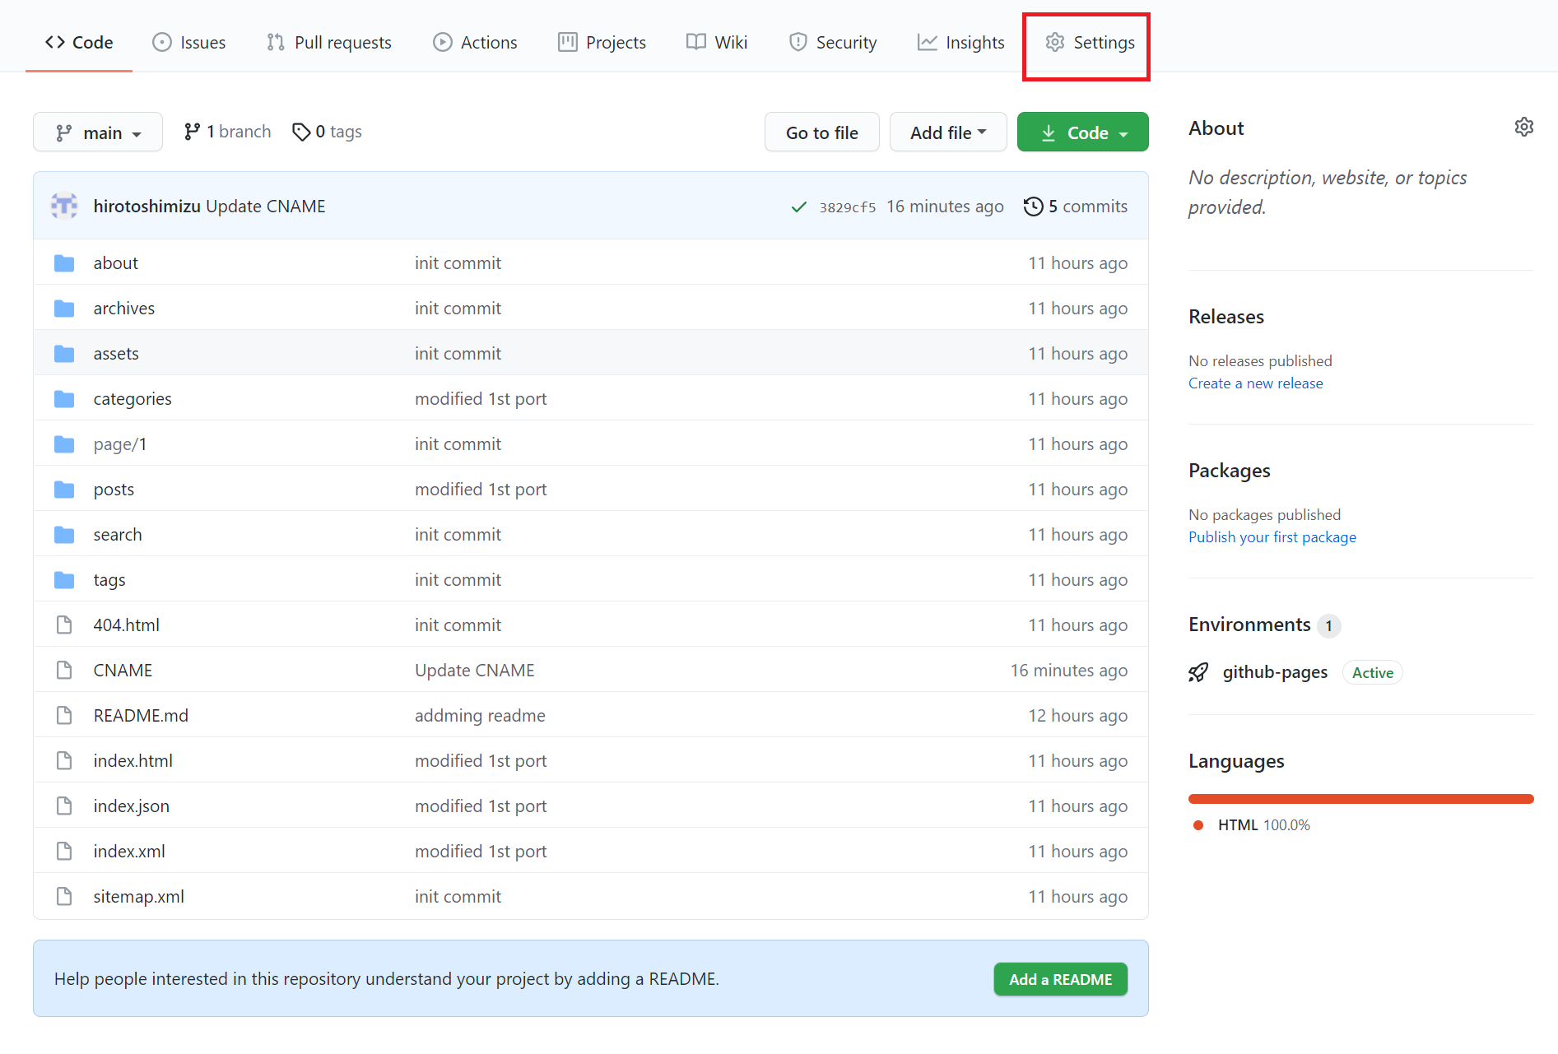Screen dimensions: 1558x1054
Task: Click the green commit status checkmark
Action: (798, 207)
